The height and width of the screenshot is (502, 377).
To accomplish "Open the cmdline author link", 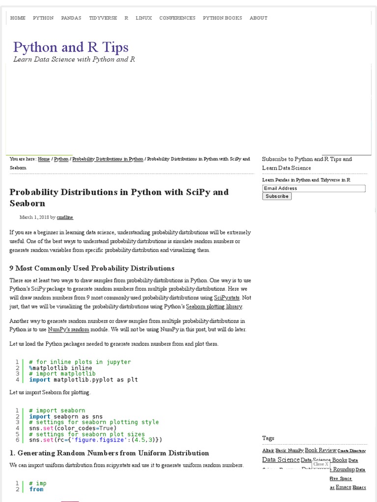I will 65,217.
